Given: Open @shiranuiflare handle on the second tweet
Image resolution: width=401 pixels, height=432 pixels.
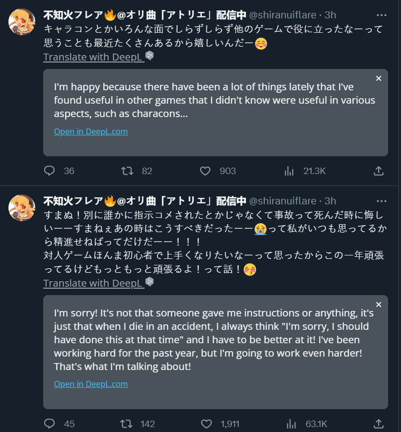Looking at the screenshot, I should tap(282, 201).
